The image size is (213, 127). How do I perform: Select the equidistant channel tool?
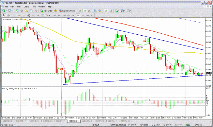click(x=29, y=15)
